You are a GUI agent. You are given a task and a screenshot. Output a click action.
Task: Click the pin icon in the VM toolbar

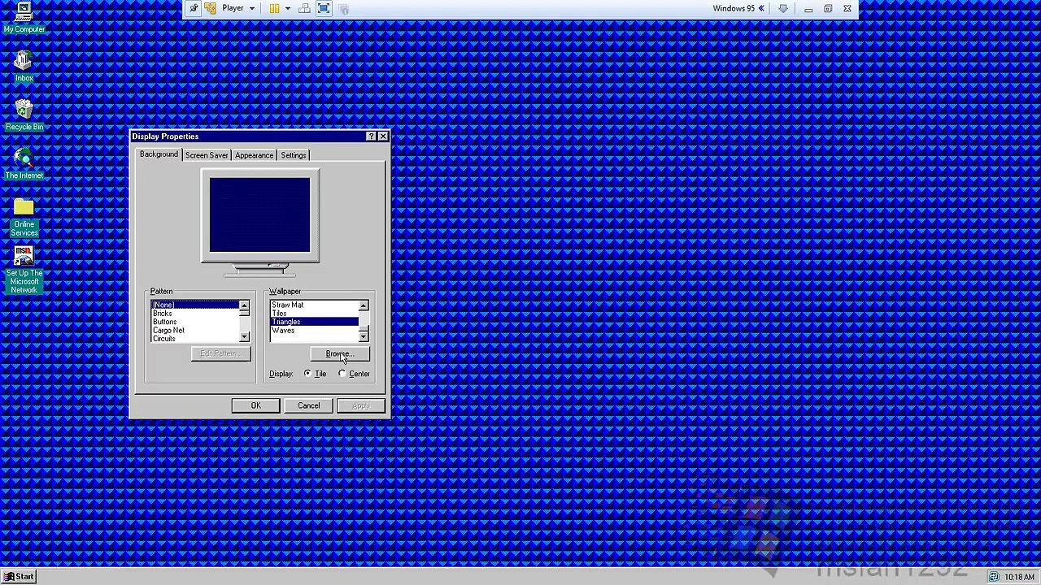pos(193,8)
